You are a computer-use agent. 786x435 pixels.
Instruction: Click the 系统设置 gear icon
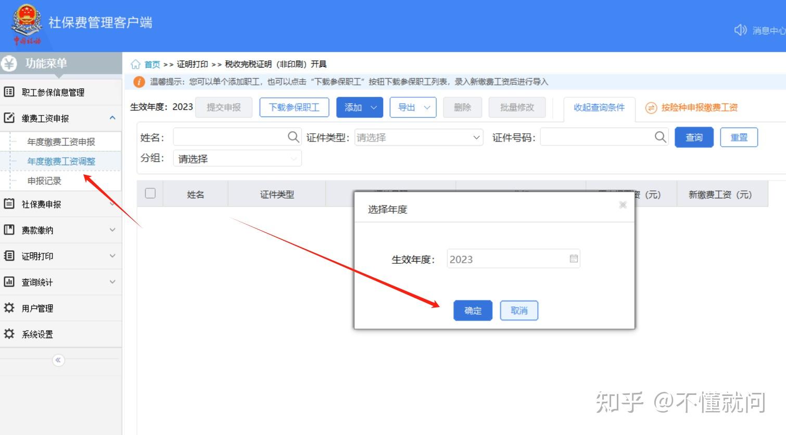(9, 334)
